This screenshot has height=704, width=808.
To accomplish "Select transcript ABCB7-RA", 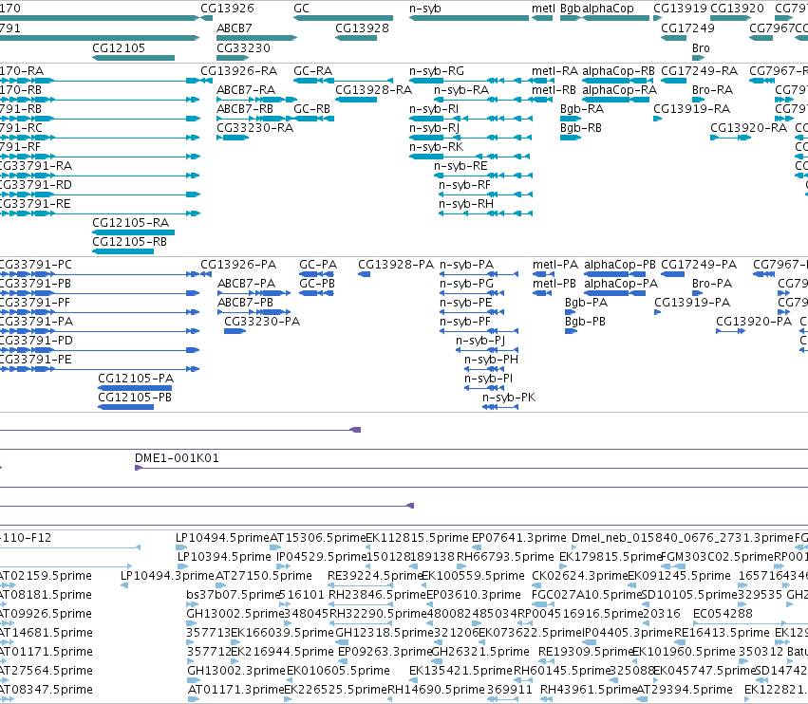I will pyautogui.click(x=246, y=90).
